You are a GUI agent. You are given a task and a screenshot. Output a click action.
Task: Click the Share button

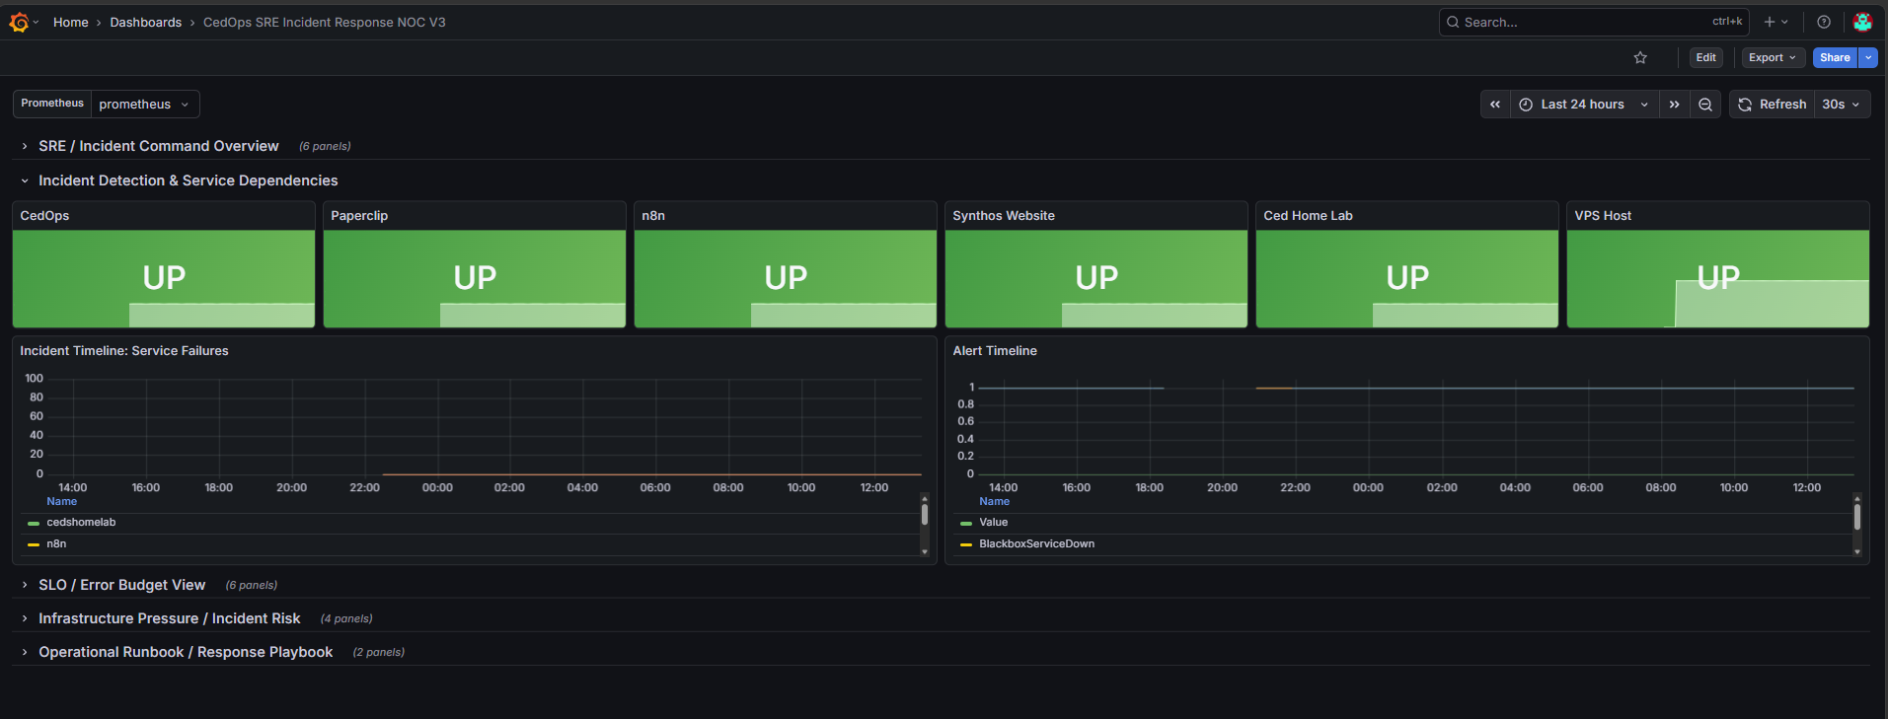[1835, 58]
